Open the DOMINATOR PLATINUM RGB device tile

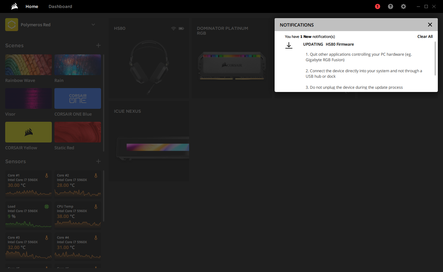[232, 58]
